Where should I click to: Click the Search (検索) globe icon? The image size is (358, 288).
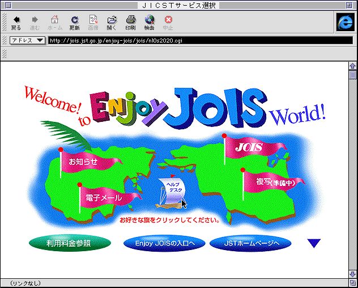tap(149, 20)
